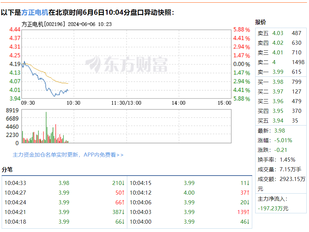Click the 报价 panel heading
Image resolution: width=309 pixels, height=232 pixels.
tap(260, 22)
